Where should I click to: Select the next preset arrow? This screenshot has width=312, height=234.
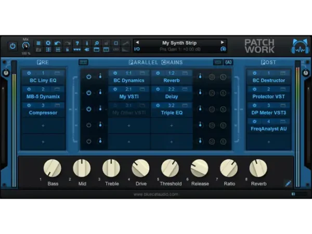[x=223, y=43]
